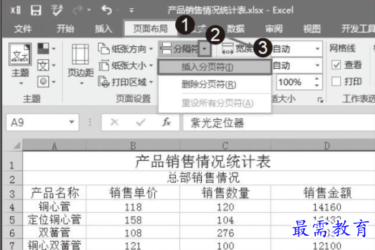Open the theme fonts dropdown
This screenshot has height=250, width=375.
tap(46, 65)
